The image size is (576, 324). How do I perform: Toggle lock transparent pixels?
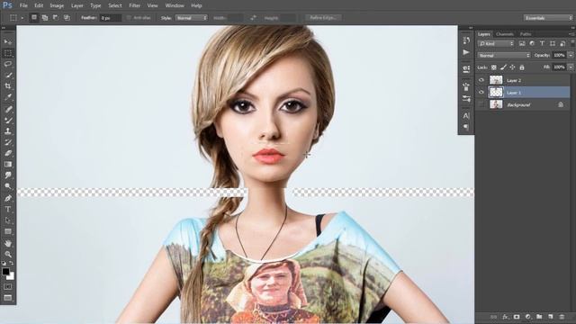494,67
